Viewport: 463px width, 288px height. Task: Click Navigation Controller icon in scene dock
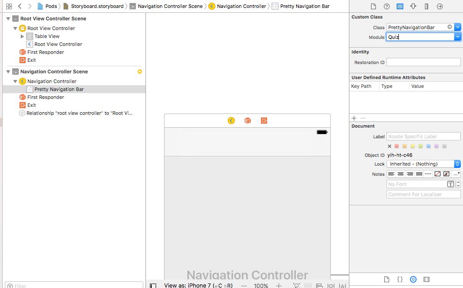click(231, 121)
